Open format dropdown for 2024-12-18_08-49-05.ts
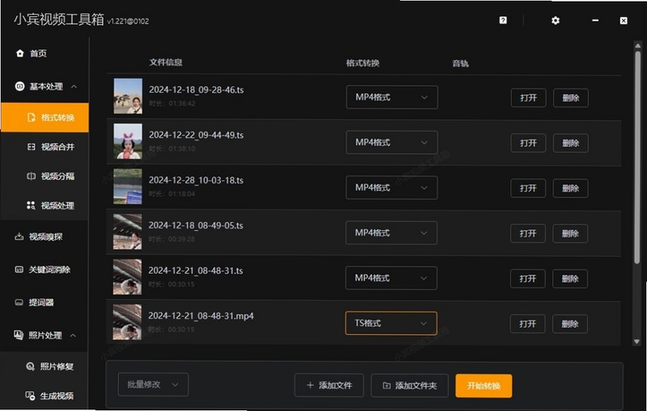 (x=391, y=233)
